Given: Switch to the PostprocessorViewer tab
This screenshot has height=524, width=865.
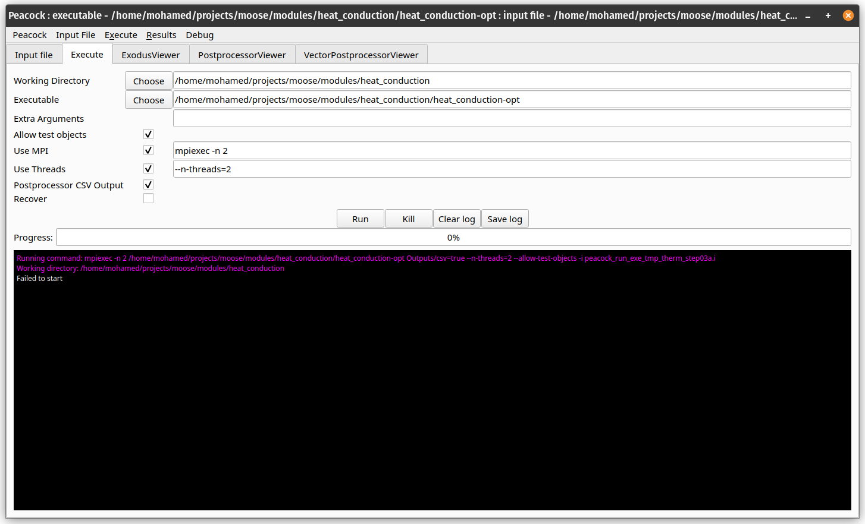Looking at the screenshot, I should [x=242, y=54].
